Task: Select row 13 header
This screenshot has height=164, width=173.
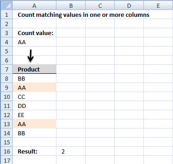Action: 6,124
